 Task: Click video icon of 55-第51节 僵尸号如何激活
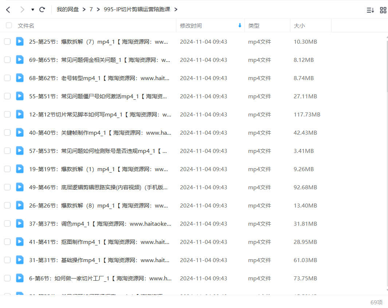pos(20,96)
